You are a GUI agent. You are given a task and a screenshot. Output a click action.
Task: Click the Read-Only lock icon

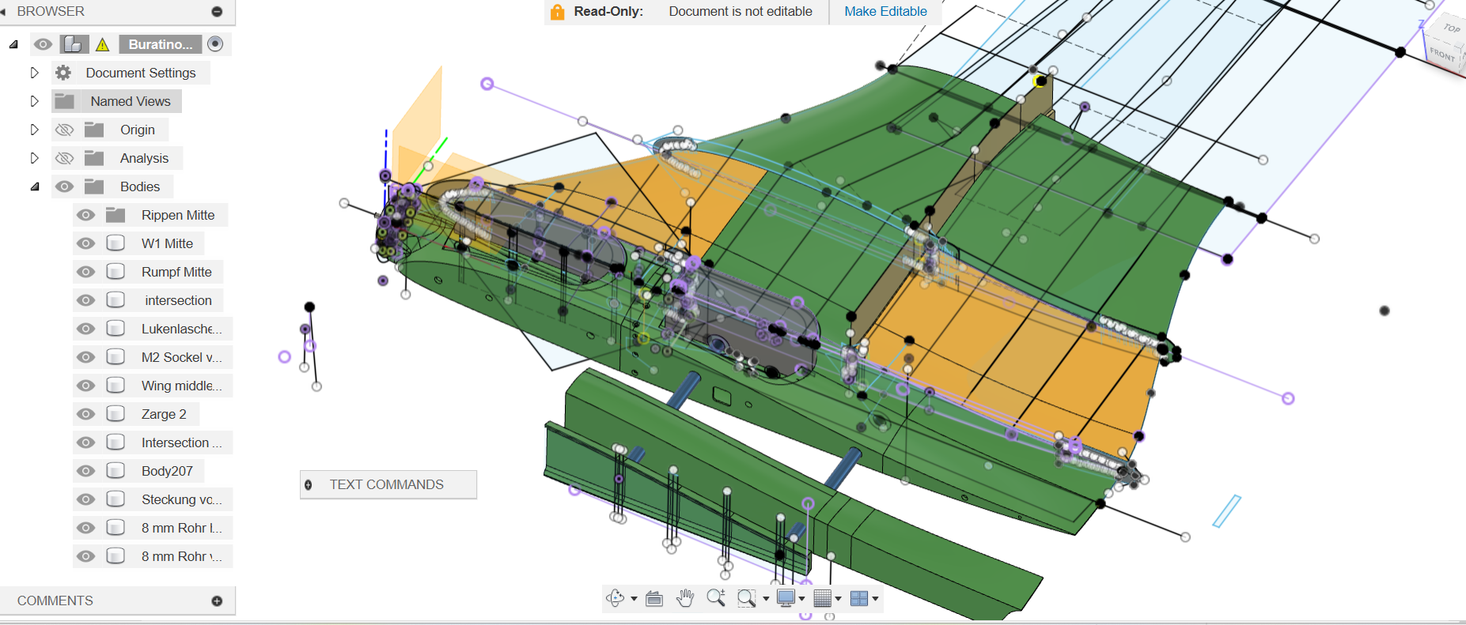click(x=558, y=12)
